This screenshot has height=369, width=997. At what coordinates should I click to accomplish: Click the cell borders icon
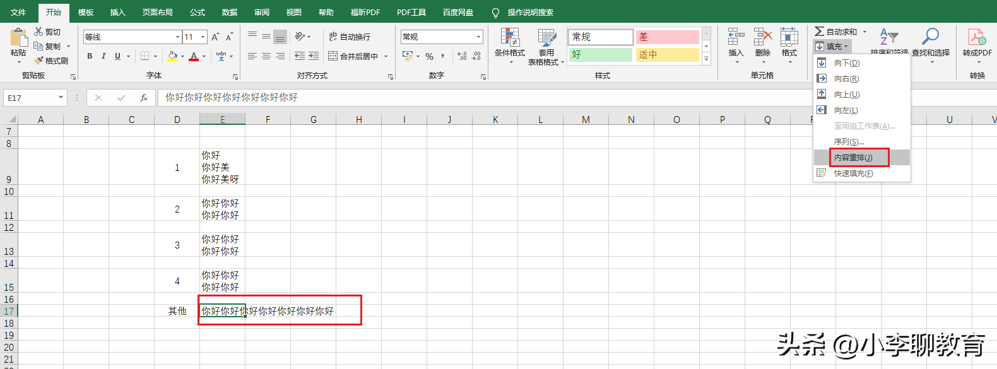145,56
